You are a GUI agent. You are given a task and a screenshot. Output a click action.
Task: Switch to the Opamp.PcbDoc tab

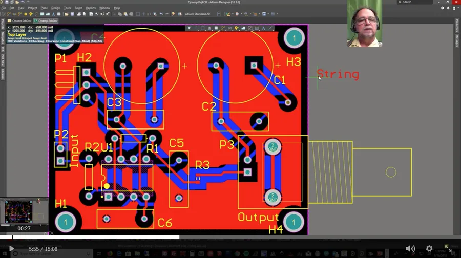(46, 21)
